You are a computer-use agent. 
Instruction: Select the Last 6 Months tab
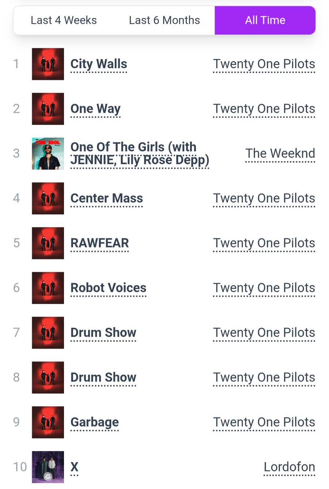[164, 20]
